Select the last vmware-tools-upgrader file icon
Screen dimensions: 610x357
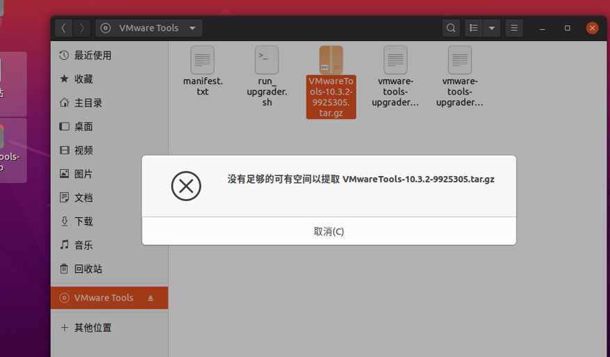[460, 60]
